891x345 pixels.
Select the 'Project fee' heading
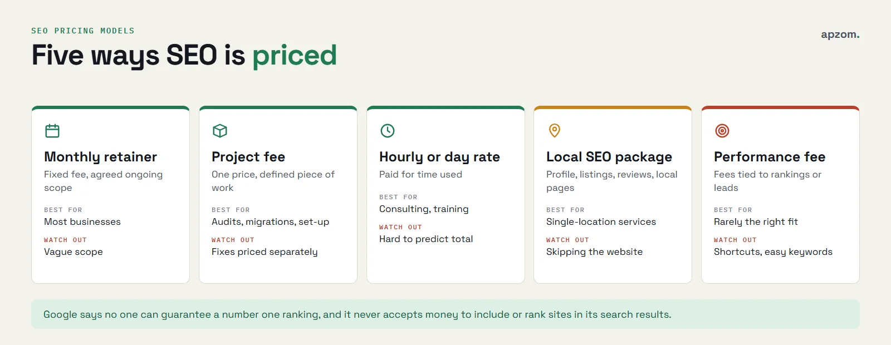pyautogui.click(x=248, y=157)
